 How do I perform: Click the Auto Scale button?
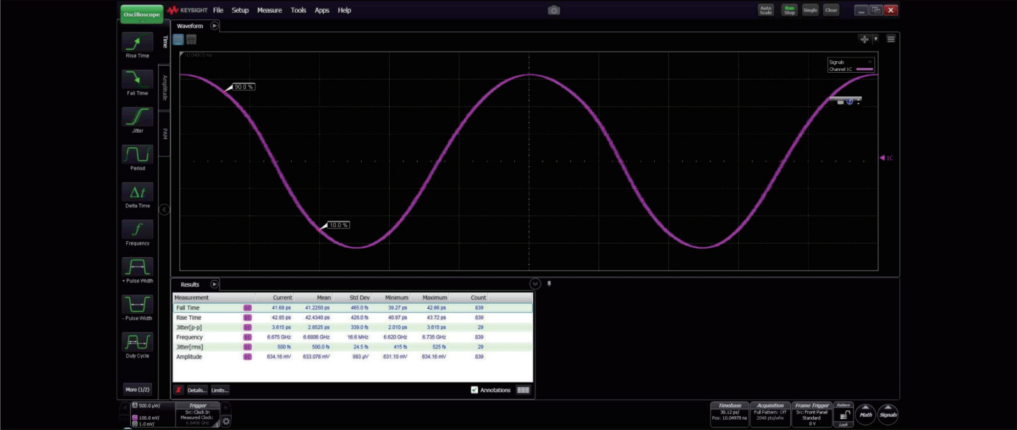coord(765,10)
